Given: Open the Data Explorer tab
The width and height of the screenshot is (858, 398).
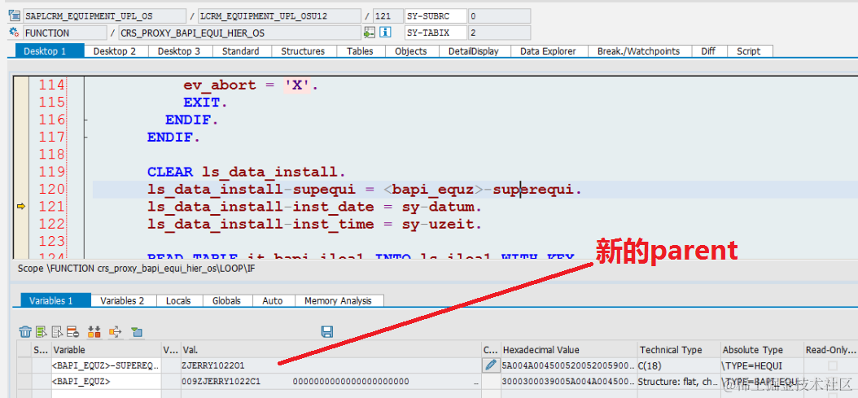Looking at the screenshot, I should point(548,51).
